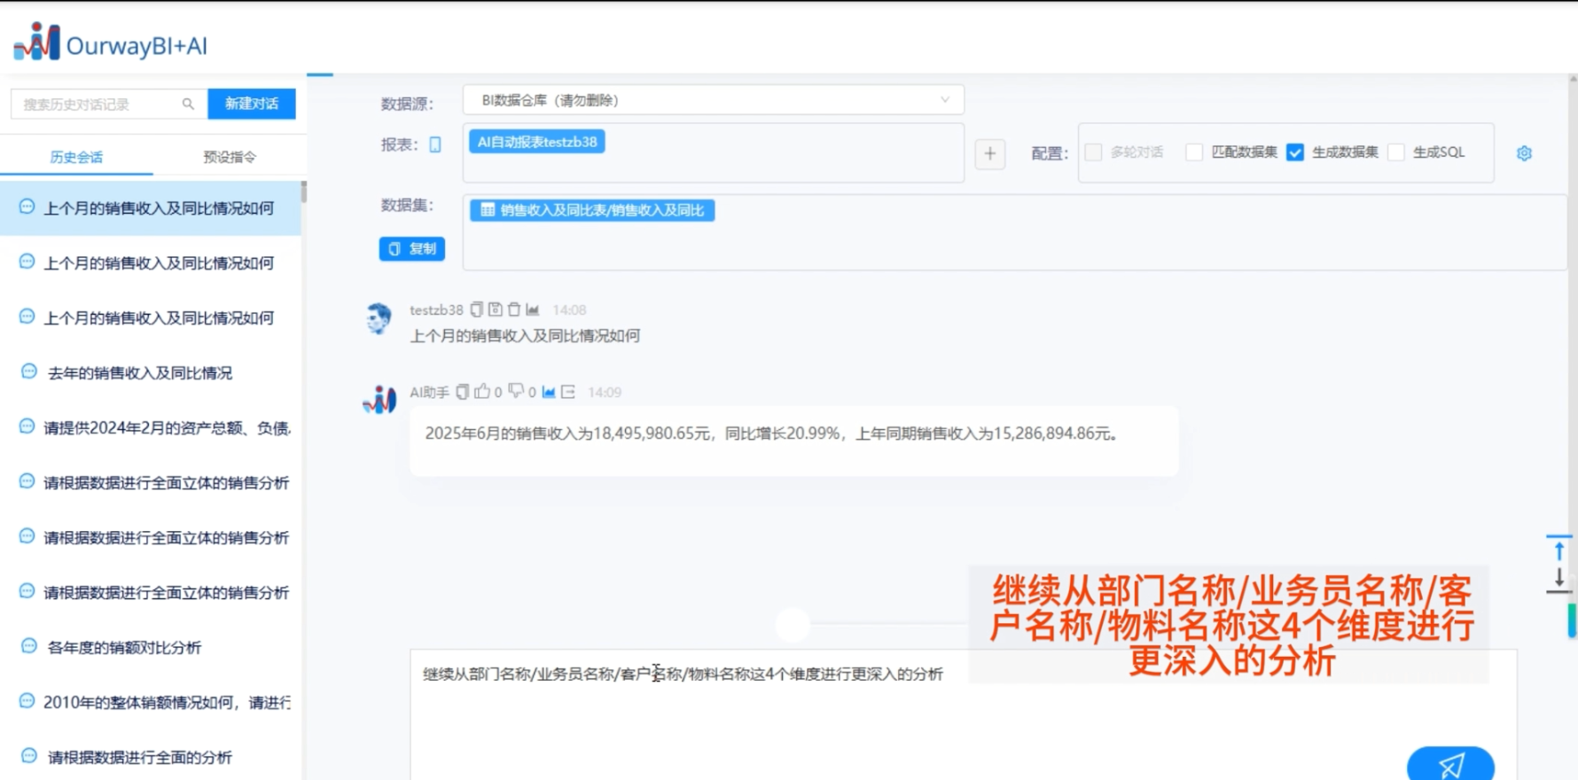The width and height of the screenshot is (1578, 780).
Task: Select the 销售收入及同比表/销售收入及同比 dataset tag
Action: point(592,210)
